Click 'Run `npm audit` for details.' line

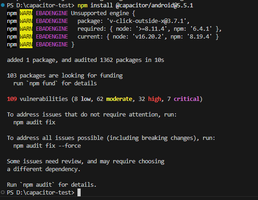pos(52,185)
